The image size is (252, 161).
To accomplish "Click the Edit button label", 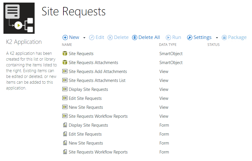I will pos(100,37).
